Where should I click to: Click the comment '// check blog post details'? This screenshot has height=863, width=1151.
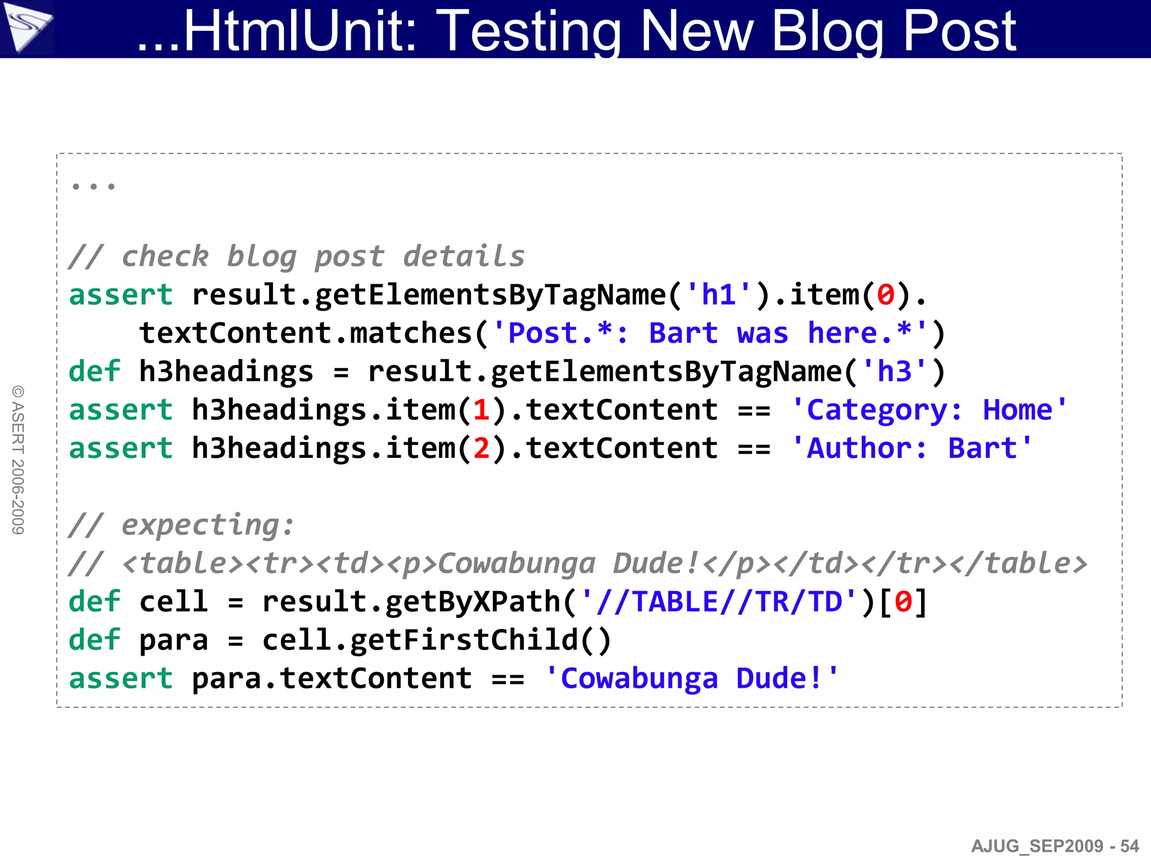click(297, 257)
